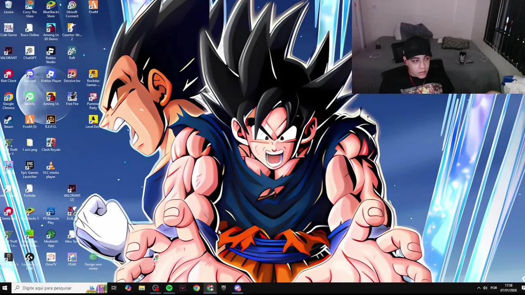525x295 pixels.
Task: Select the BlueStacks Store desktop icon
Action: pos(51,9)
